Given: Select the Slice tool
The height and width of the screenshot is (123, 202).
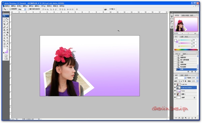Looking at the screenshot, I should coord(7,24).
